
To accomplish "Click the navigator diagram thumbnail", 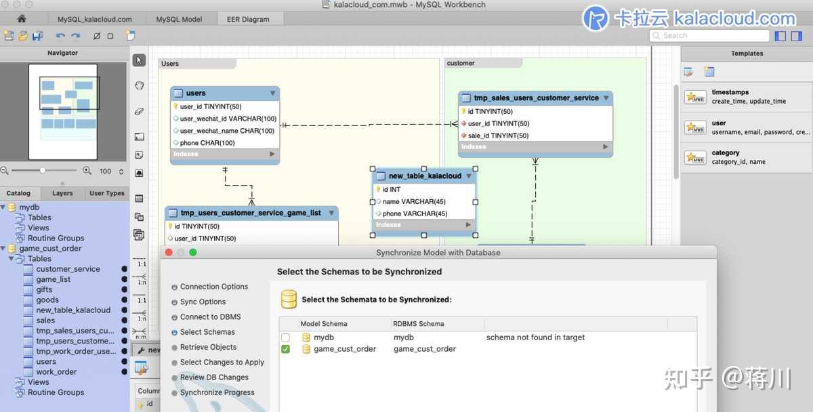I will (x=63, y=112).
